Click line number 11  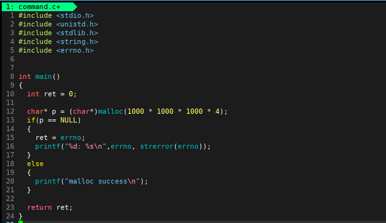(x=10, y=103)
